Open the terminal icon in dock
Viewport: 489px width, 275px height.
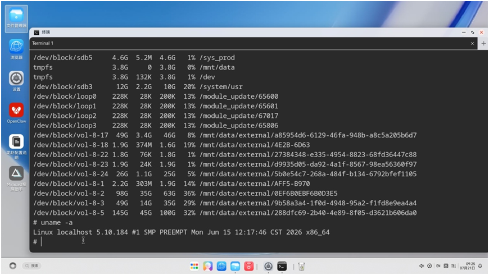click(282, 266)
